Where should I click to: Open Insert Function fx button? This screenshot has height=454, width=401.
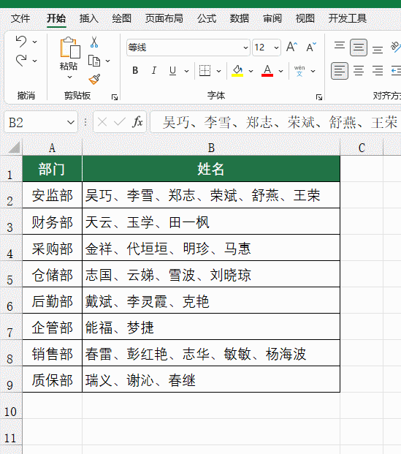click(x=137, y=122)
